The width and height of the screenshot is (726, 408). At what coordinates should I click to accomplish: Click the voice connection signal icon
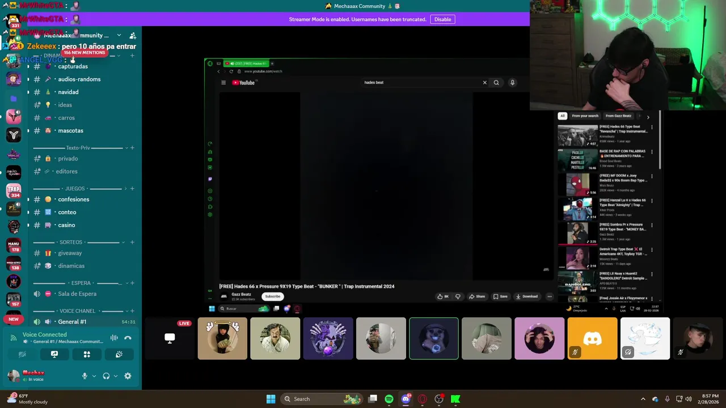coord(14,338)
